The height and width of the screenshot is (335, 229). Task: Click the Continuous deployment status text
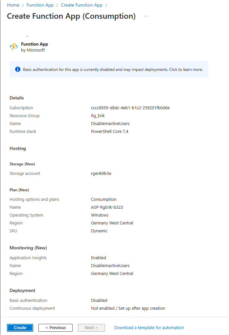128,308
